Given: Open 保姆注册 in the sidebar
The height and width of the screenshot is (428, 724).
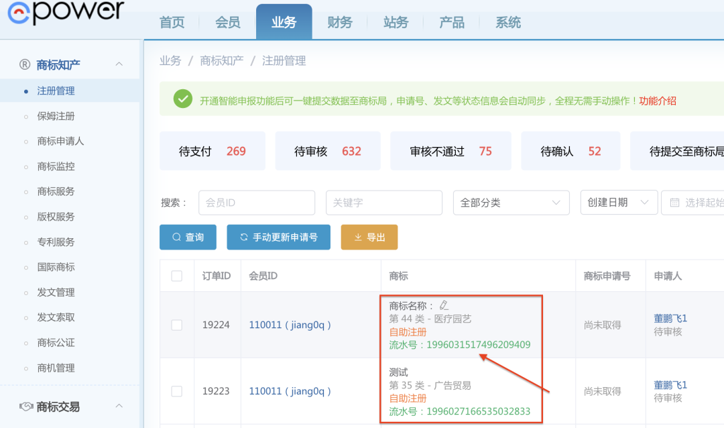Looking at the screenshot, I should (x=56, y=116).
